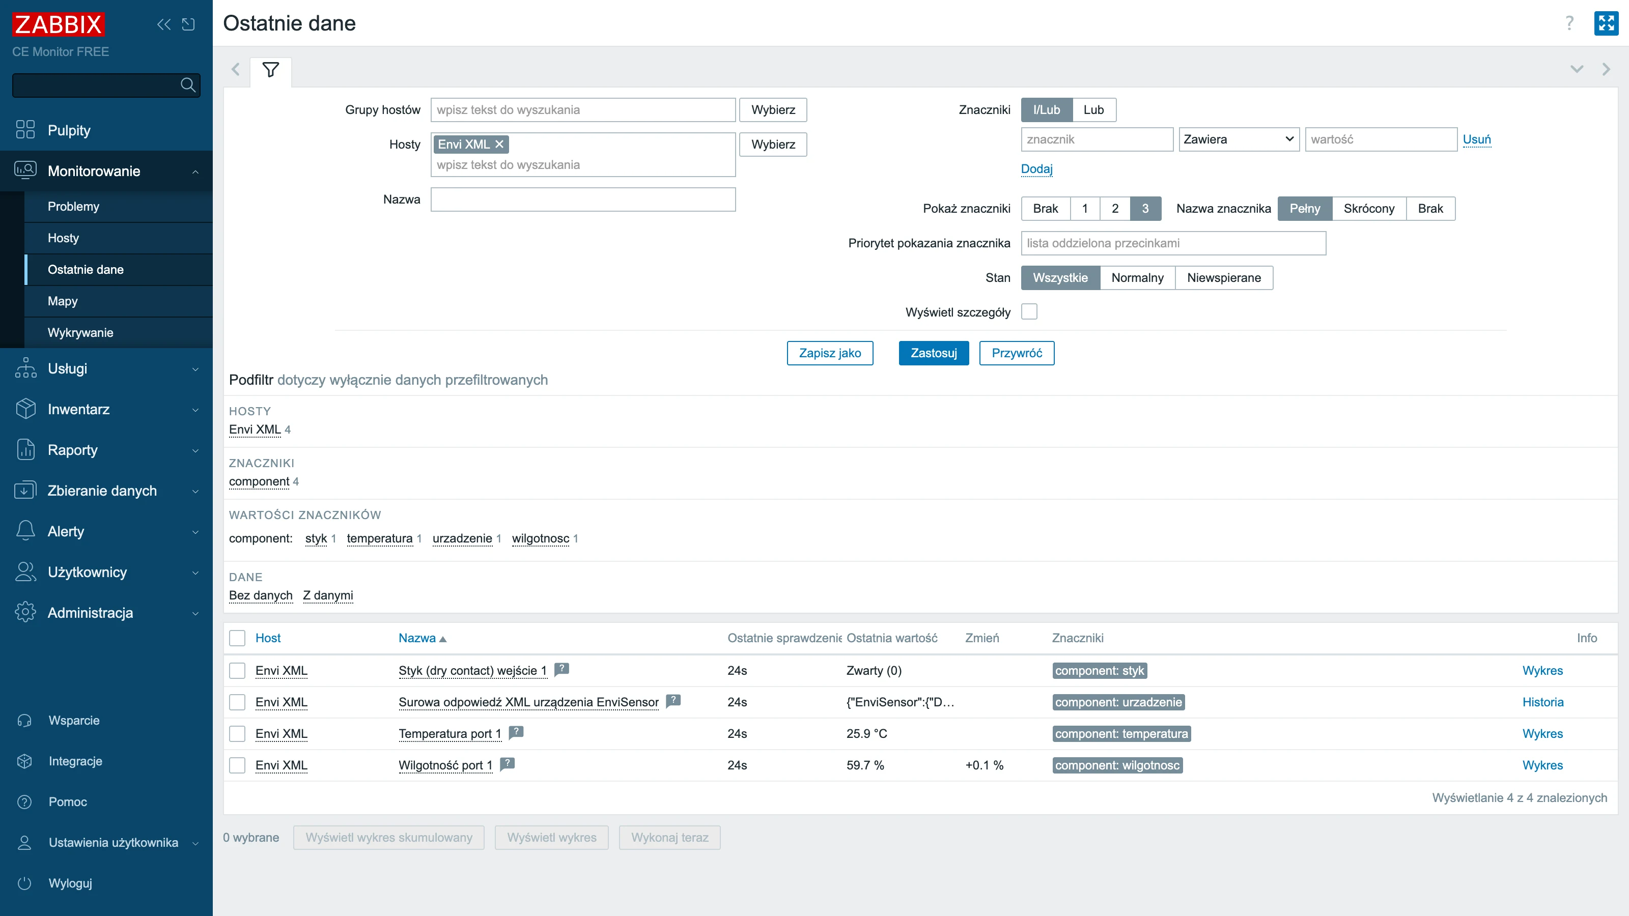This screenshot has height=916, width=1629.
Task: Expand the Administracja menu section
Action: [x=106, y=613]
